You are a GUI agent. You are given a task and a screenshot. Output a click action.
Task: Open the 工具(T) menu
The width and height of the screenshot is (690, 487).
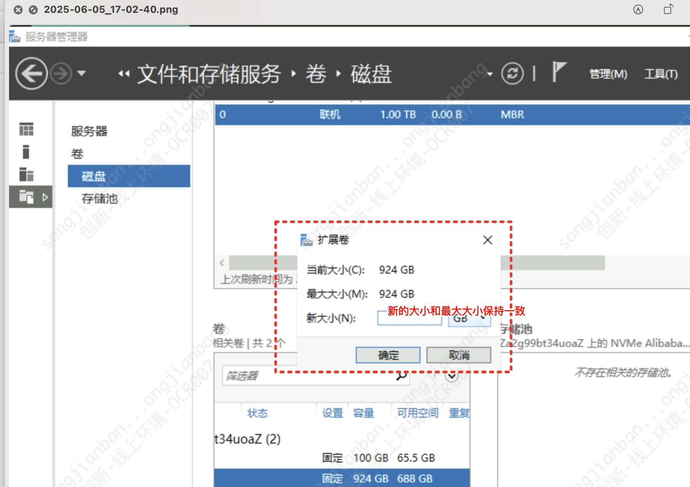coord(661,74)
